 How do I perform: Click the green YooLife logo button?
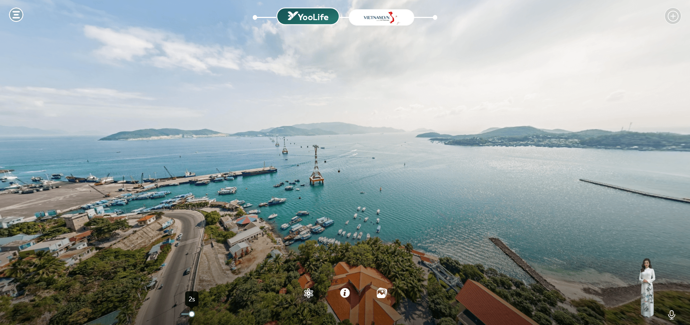(308, 17)
